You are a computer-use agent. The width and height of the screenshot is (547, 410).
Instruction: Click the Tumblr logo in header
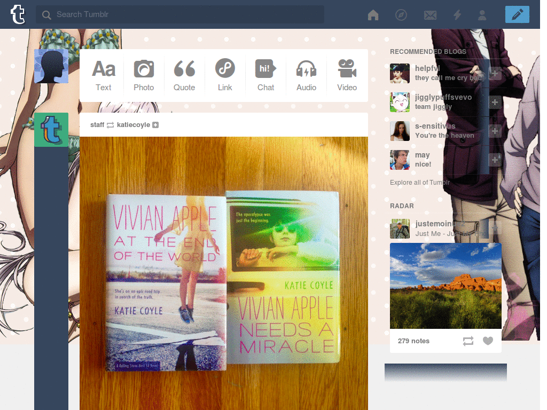pyautogui.click(x=18, y=14)
